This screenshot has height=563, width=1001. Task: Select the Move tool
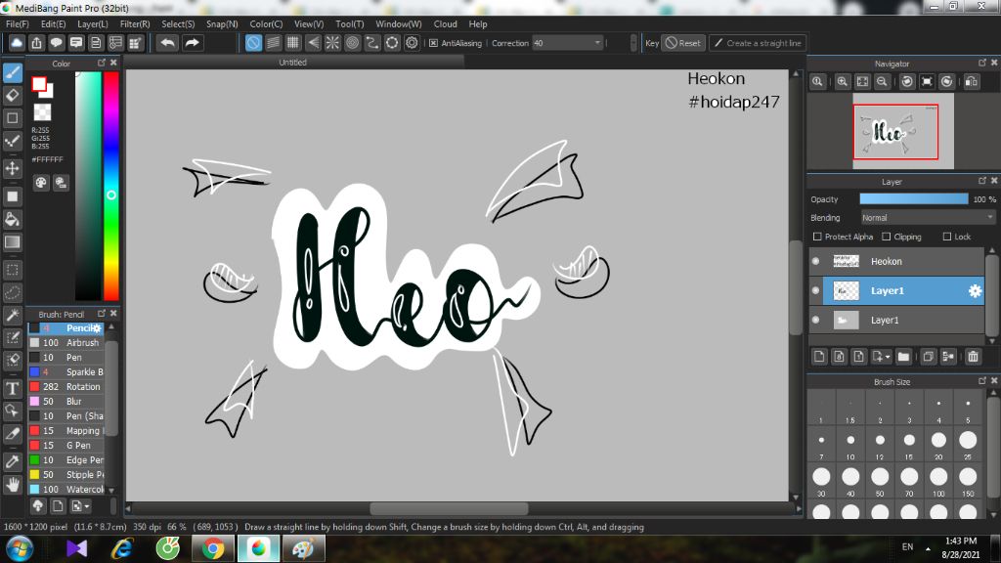point(12,168)
